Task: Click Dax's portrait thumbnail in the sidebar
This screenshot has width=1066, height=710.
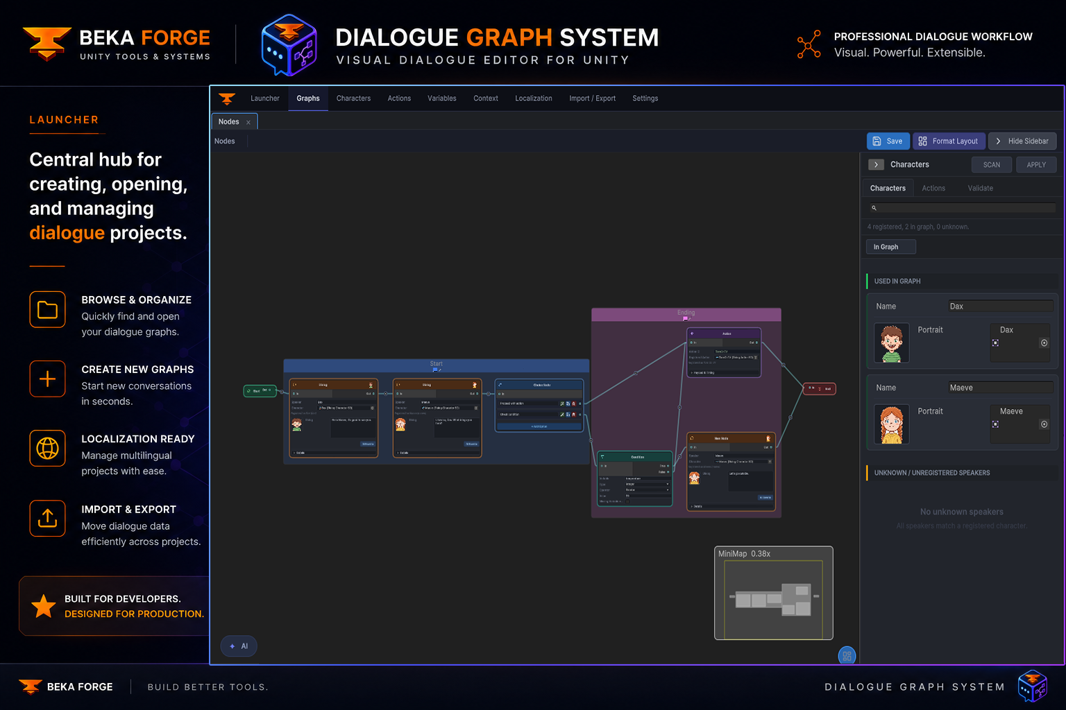Action: 891,343
